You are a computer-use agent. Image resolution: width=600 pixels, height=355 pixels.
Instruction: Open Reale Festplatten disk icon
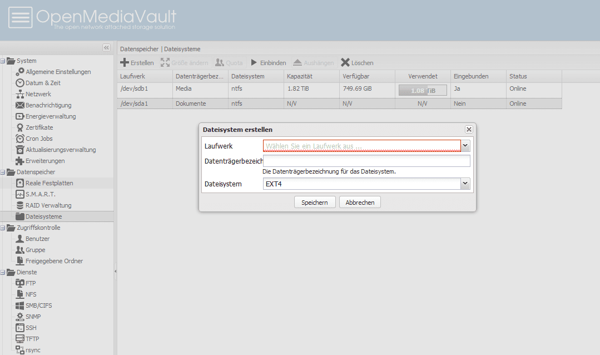click(x=20, y=183)
